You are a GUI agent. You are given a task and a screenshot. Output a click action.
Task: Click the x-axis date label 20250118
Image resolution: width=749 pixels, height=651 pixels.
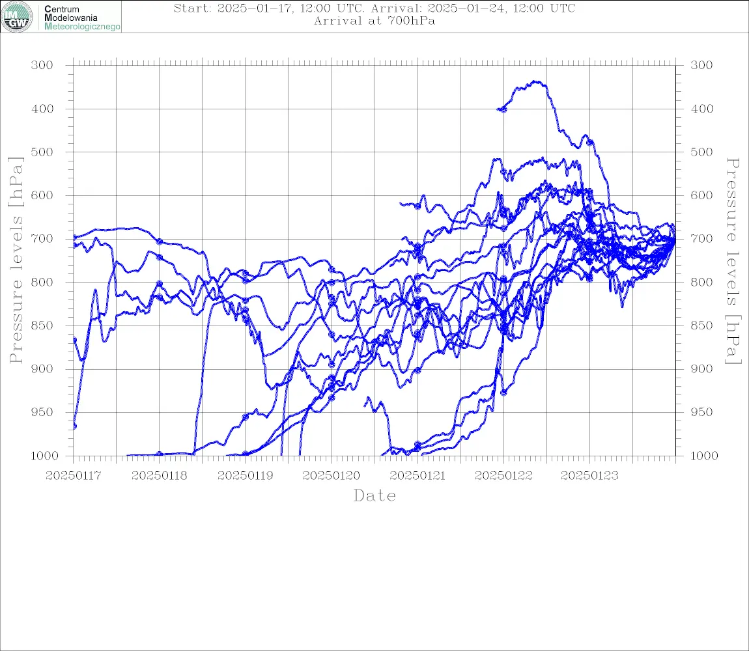coord(160,476)
